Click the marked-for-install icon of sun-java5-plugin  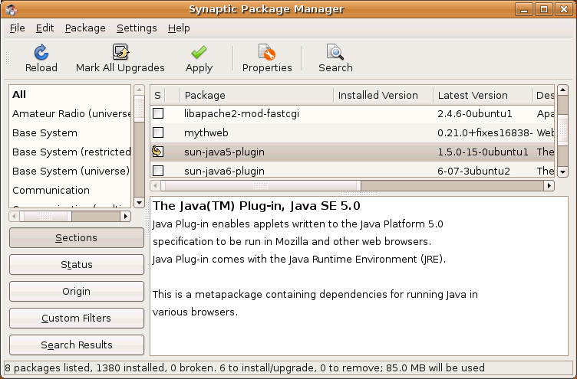pos(158,152)
